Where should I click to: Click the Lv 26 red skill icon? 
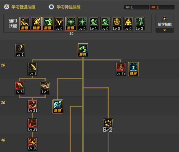(x=32, y=144)
